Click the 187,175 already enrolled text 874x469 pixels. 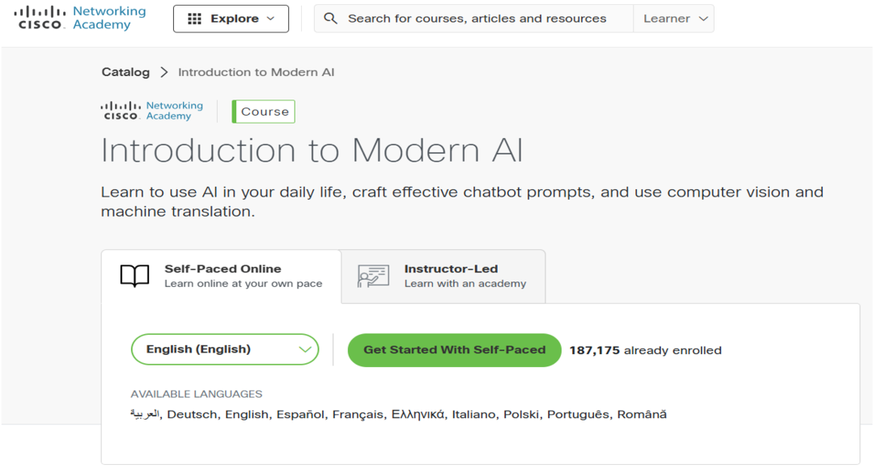645,350
